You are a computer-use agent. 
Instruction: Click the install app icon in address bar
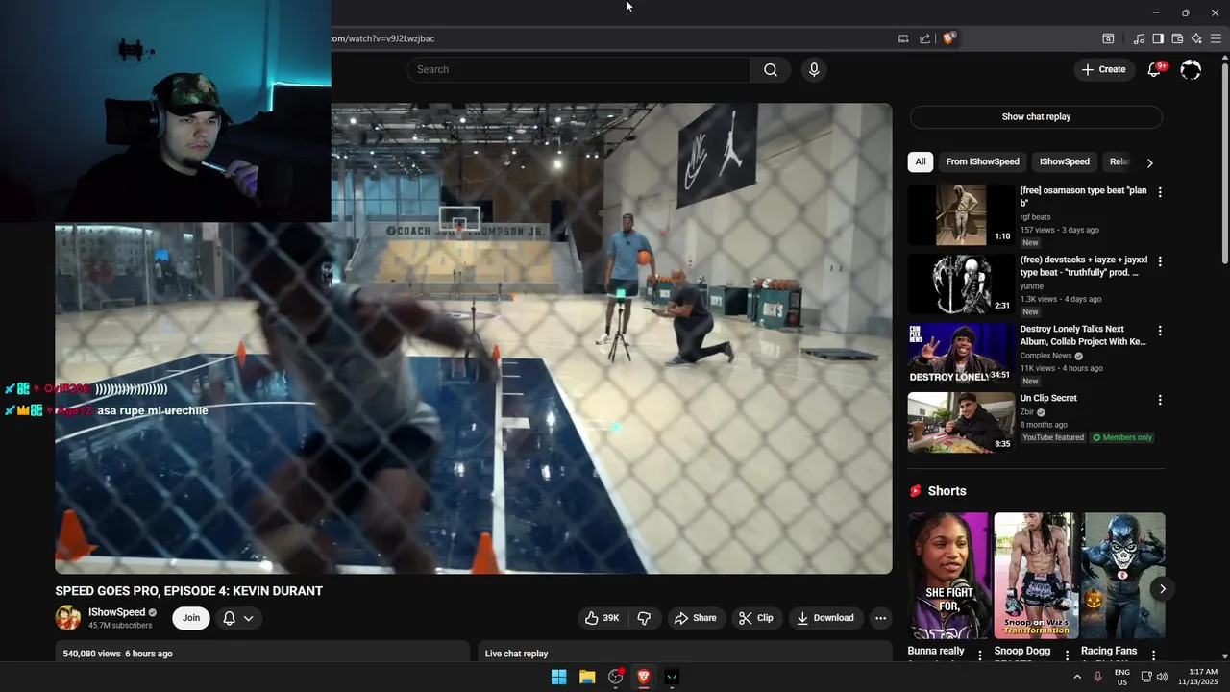coord(903,38)
